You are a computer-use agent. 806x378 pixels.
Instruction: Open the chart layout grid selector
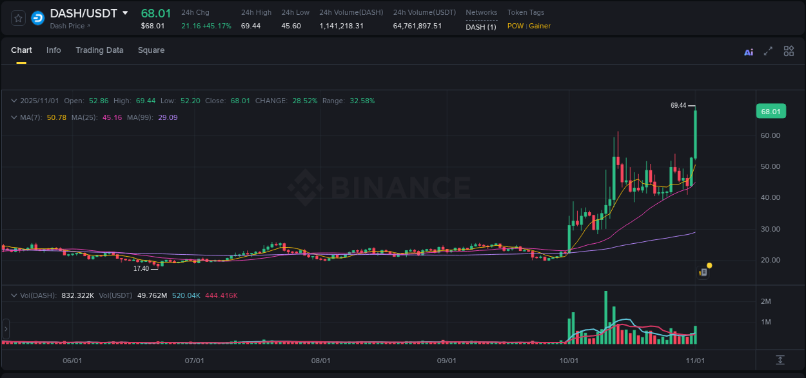point(789,50)
